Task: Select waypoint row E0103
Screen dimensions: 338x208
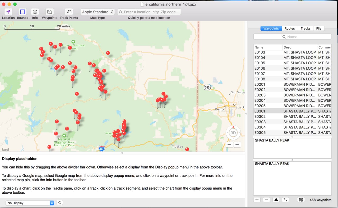Action: [x=292, y=52]
